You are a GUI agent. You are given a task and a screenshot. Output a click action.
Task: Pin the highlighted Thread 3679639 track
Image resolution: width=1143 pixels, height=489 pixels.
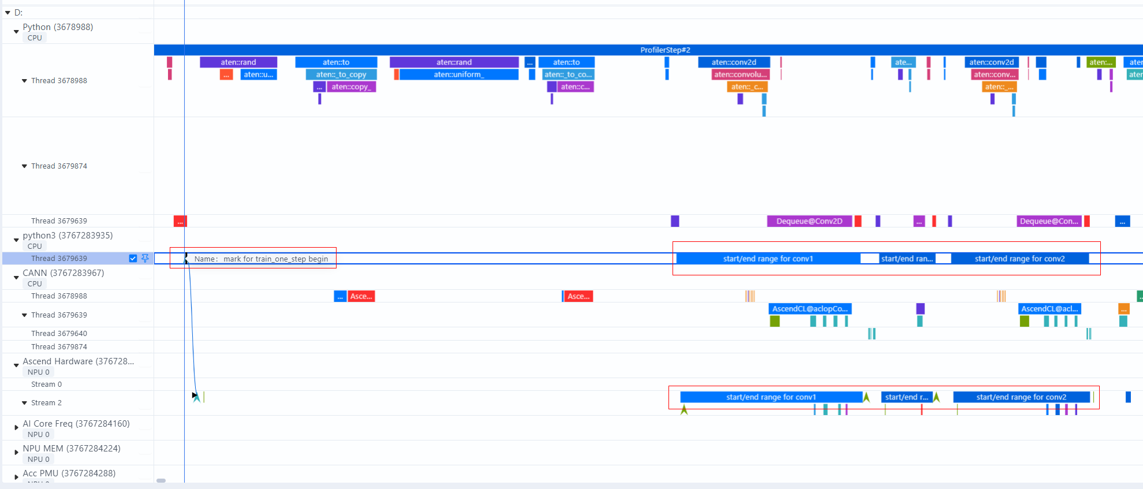pos(145,259)
